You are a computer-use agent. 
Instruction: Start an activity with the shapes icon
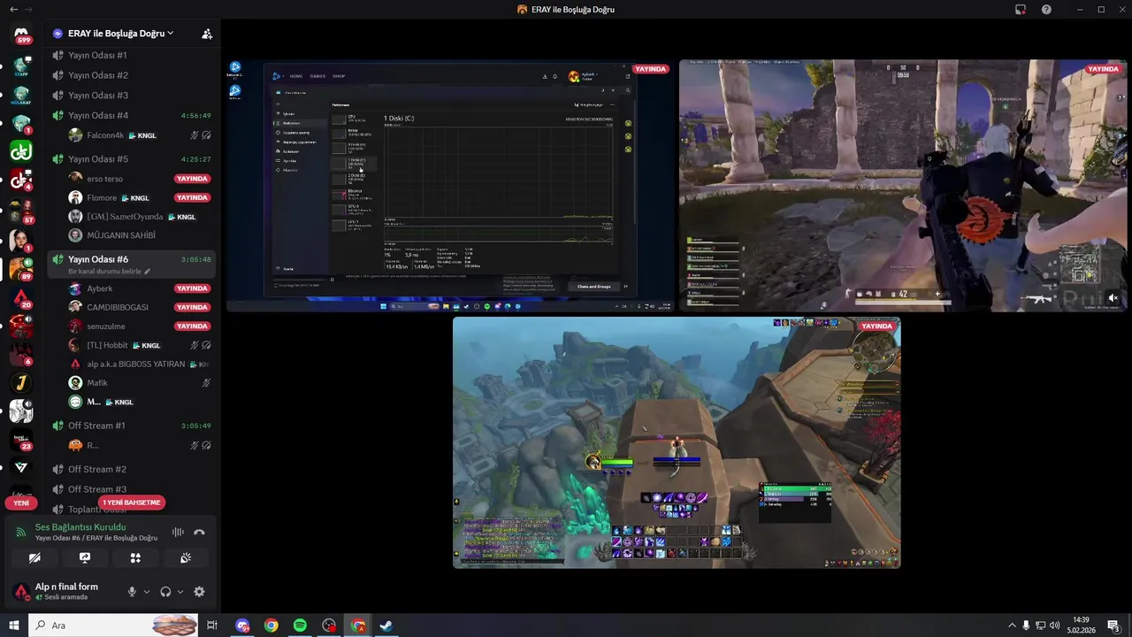tap(135, 558)
